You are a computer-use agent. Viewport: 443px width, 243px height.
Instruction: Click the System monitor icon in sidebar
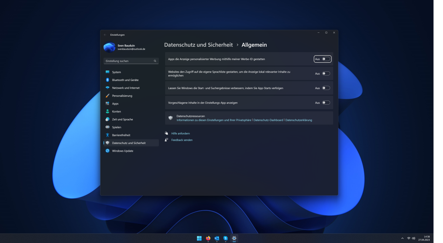point(107,72)
